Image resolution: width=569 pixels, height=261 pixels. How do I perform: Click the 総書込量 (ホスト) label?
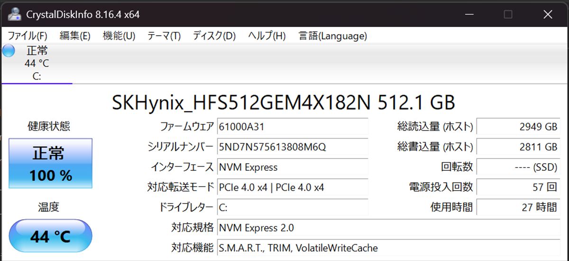coord(435,147)
